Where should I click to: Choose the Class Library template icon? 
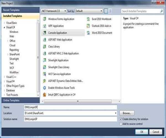[45, 47]
